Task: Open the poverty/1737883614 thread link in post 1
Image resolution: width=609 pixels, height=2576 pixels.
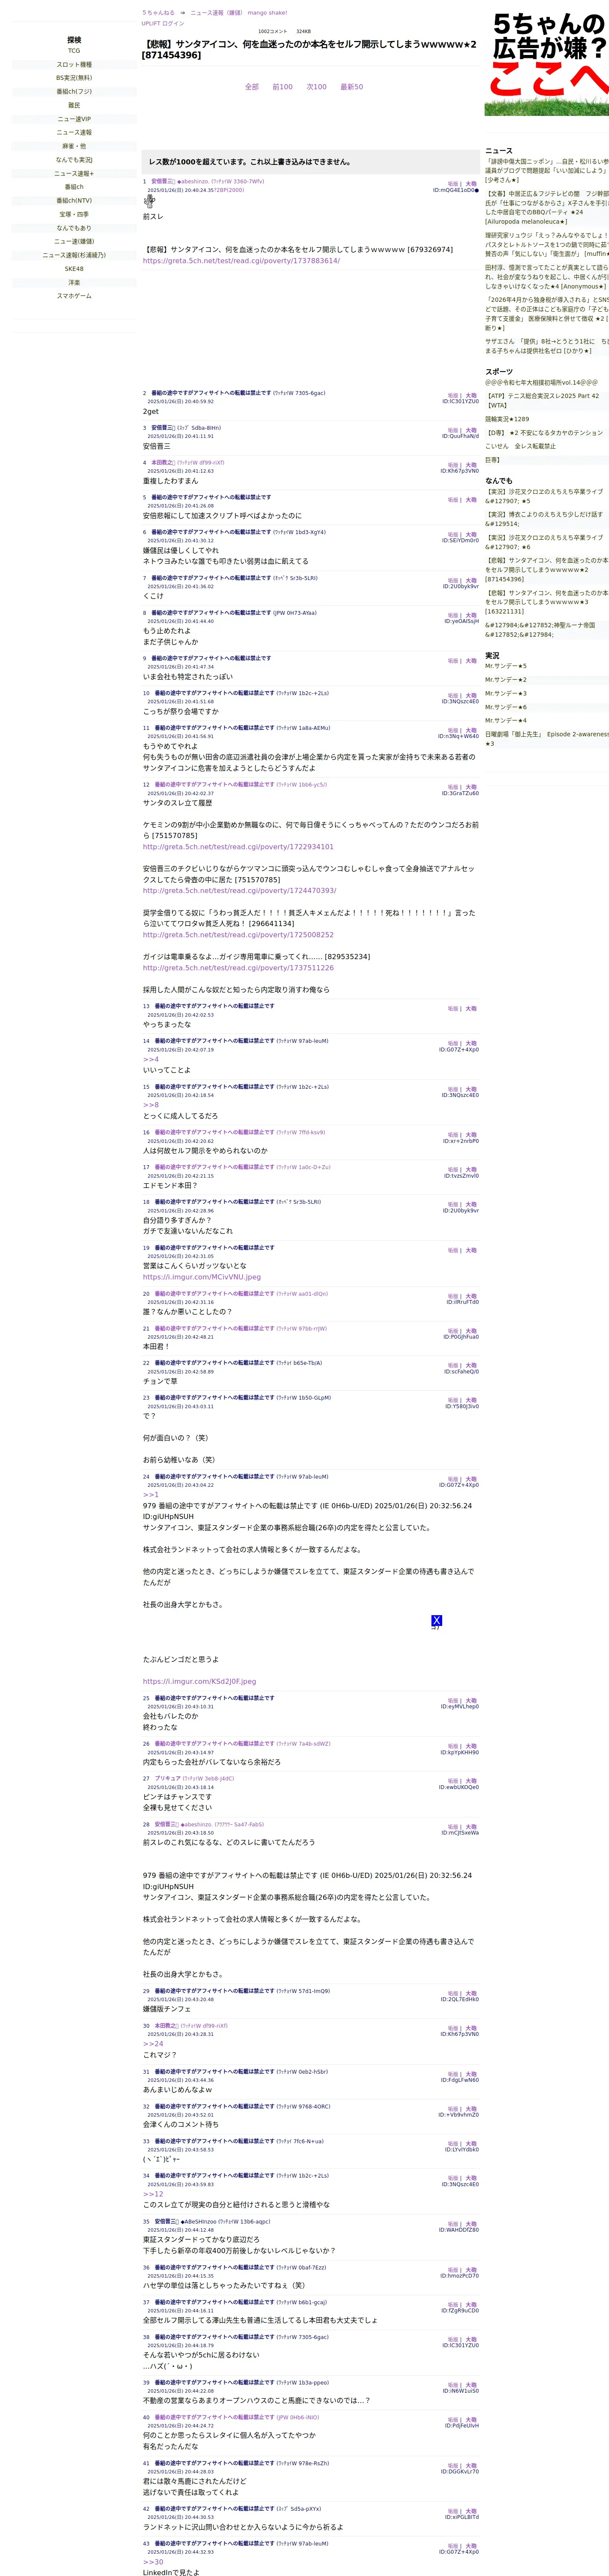Action: tap(241, 261)
